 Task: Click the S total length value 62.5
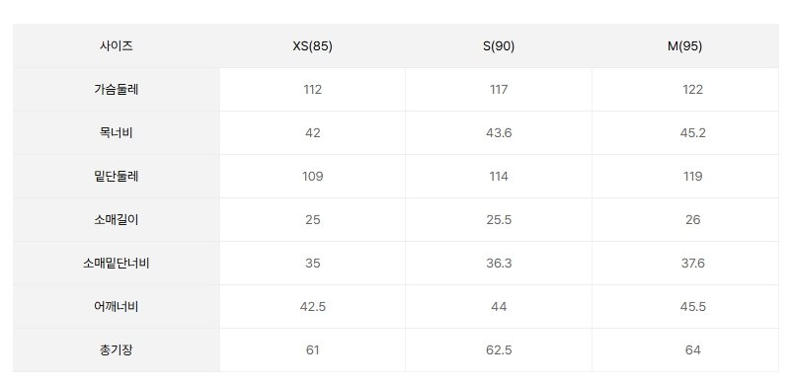499,350
